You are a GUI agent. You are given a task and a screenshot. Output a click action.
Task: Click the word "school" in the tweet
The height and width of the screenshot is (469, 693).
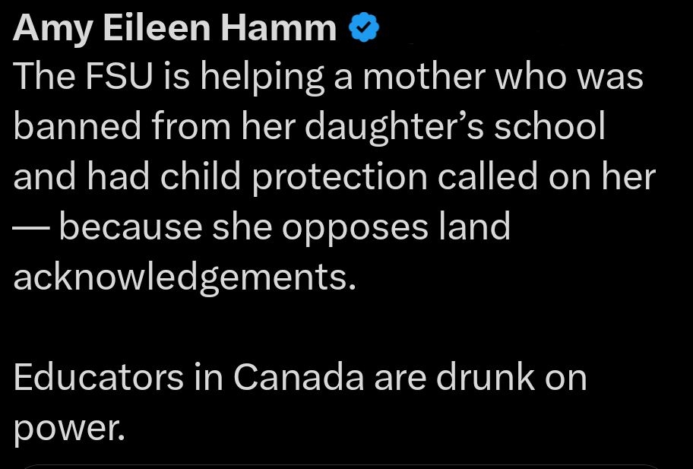550,127
